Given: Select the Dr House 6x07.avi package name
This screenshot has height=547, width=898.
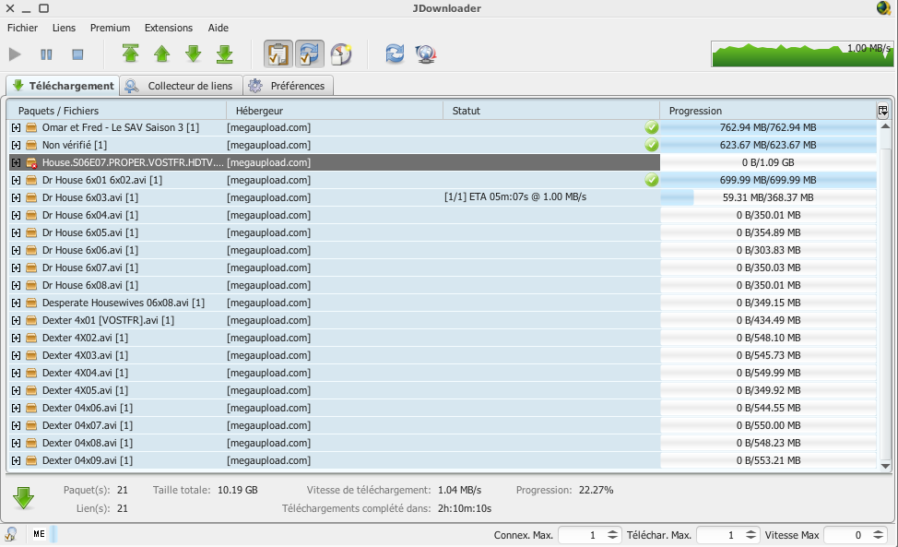Looking at the screenshot, I should point(90,268).
